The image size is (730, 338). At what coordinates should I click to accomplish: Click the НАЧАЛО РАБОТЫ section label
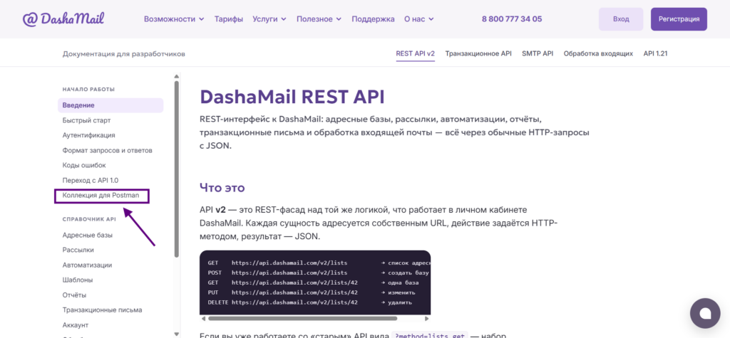coord(88,89)
